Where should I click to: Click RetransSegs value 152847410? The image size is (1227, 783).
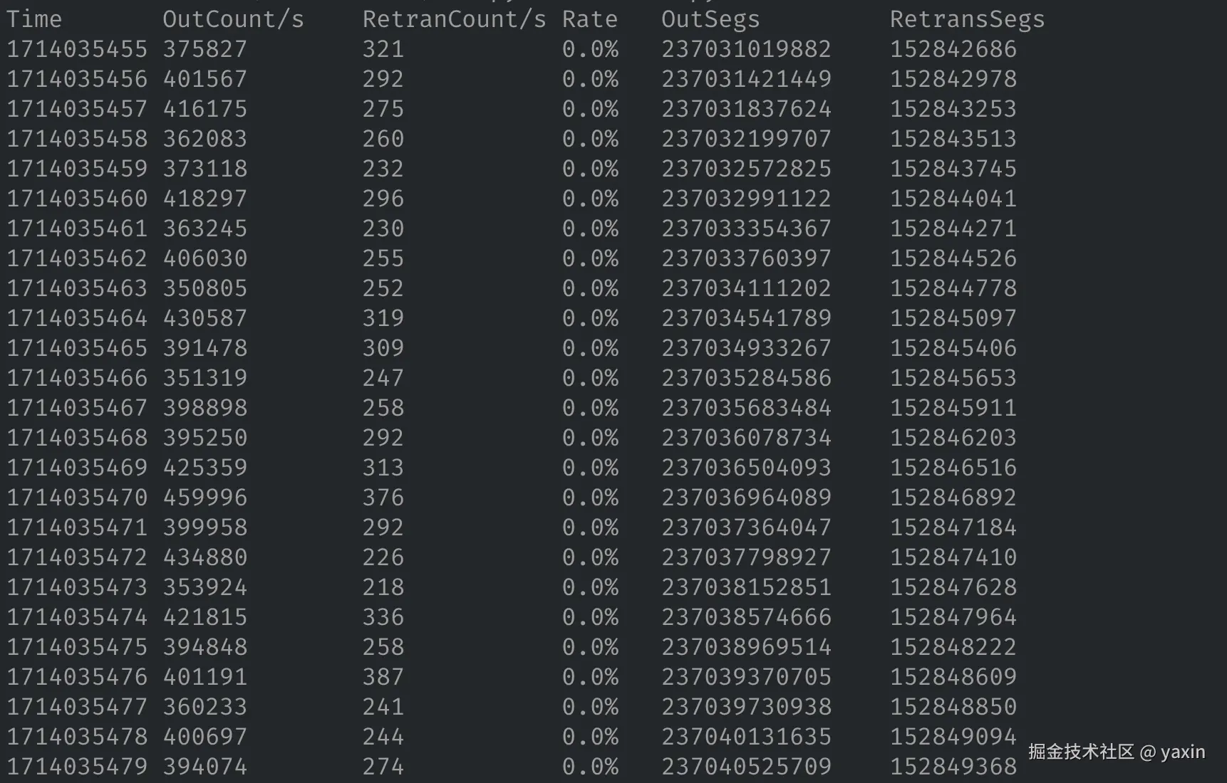click(x=953, y=557)
